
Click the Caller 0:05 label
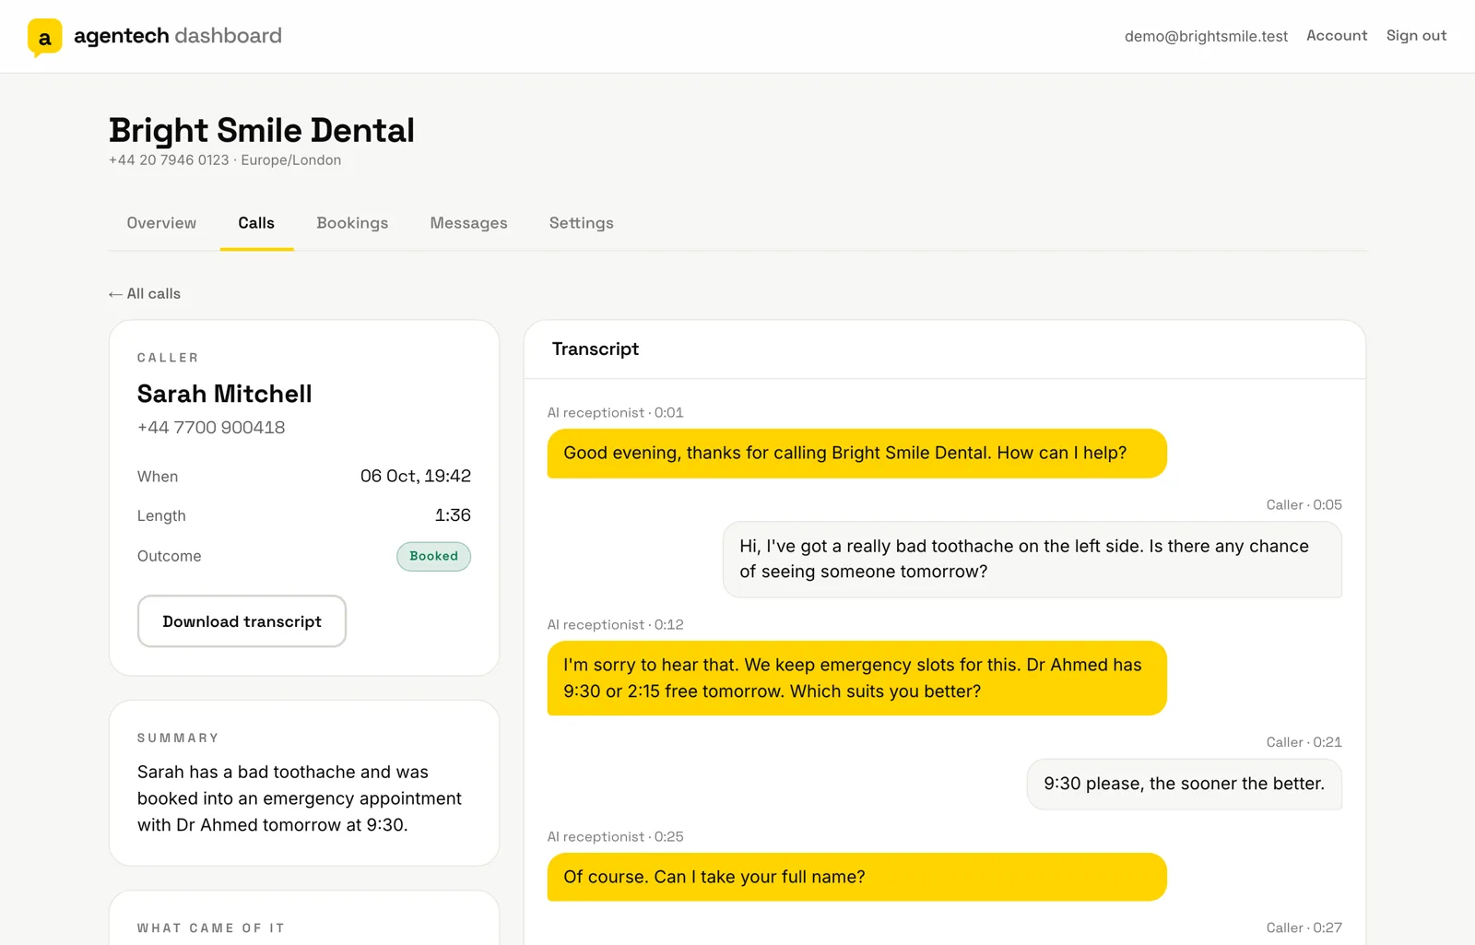pos(1304,505)
